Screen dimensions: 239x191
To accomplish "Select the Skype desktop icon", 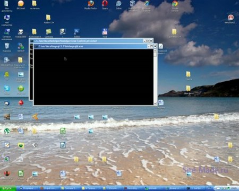I will (7, 89).
